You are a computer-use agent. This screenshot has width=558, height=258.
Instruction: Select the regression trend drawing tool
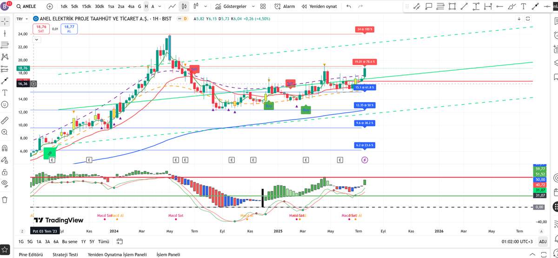[417, 7]
